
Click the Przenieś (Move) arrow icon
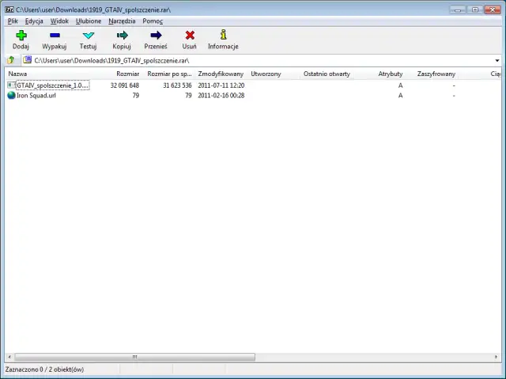point(156,36)
